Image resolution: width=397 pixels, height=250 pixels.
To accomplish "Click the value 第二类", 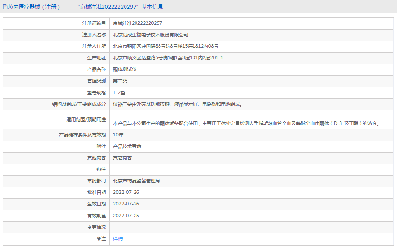I will tap(120, 81).
